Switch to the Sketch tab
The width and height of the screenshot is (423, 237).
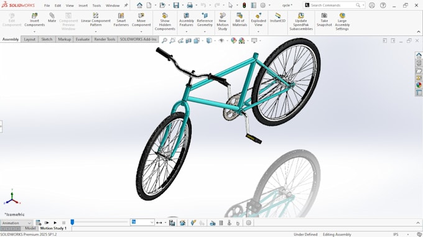47,39
